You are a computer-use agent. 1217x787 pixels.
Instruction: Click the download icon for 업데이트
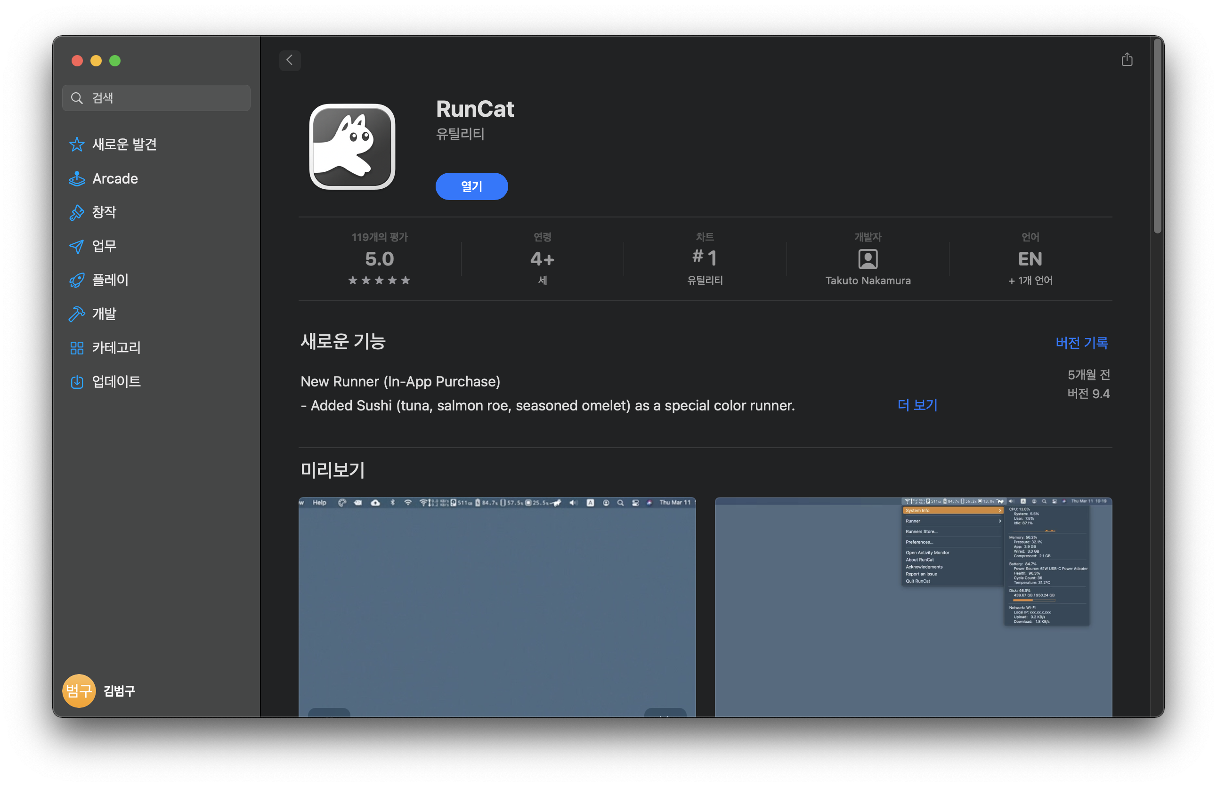(77, 382)
